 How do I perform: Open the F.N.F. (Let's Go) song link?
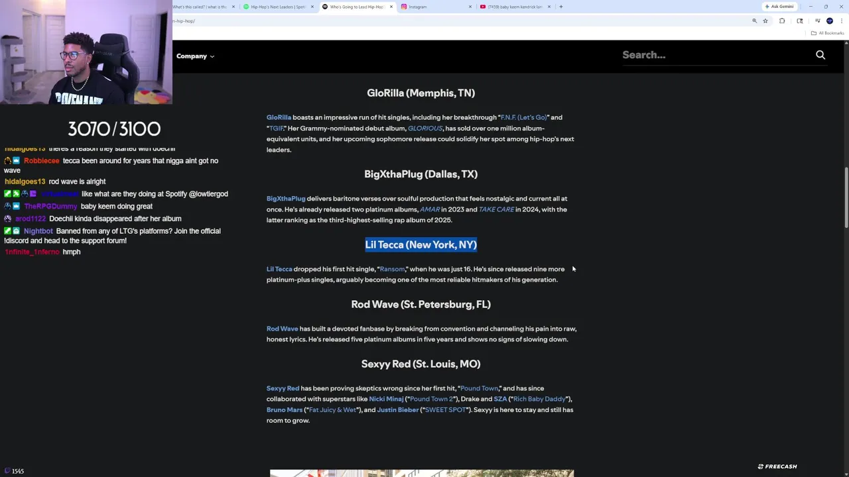523,117
